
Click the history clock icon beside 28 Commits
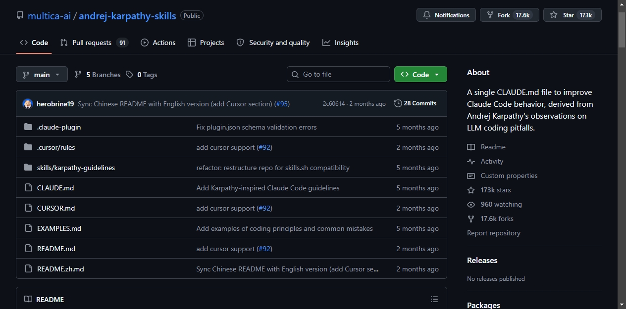click(398, 103)
